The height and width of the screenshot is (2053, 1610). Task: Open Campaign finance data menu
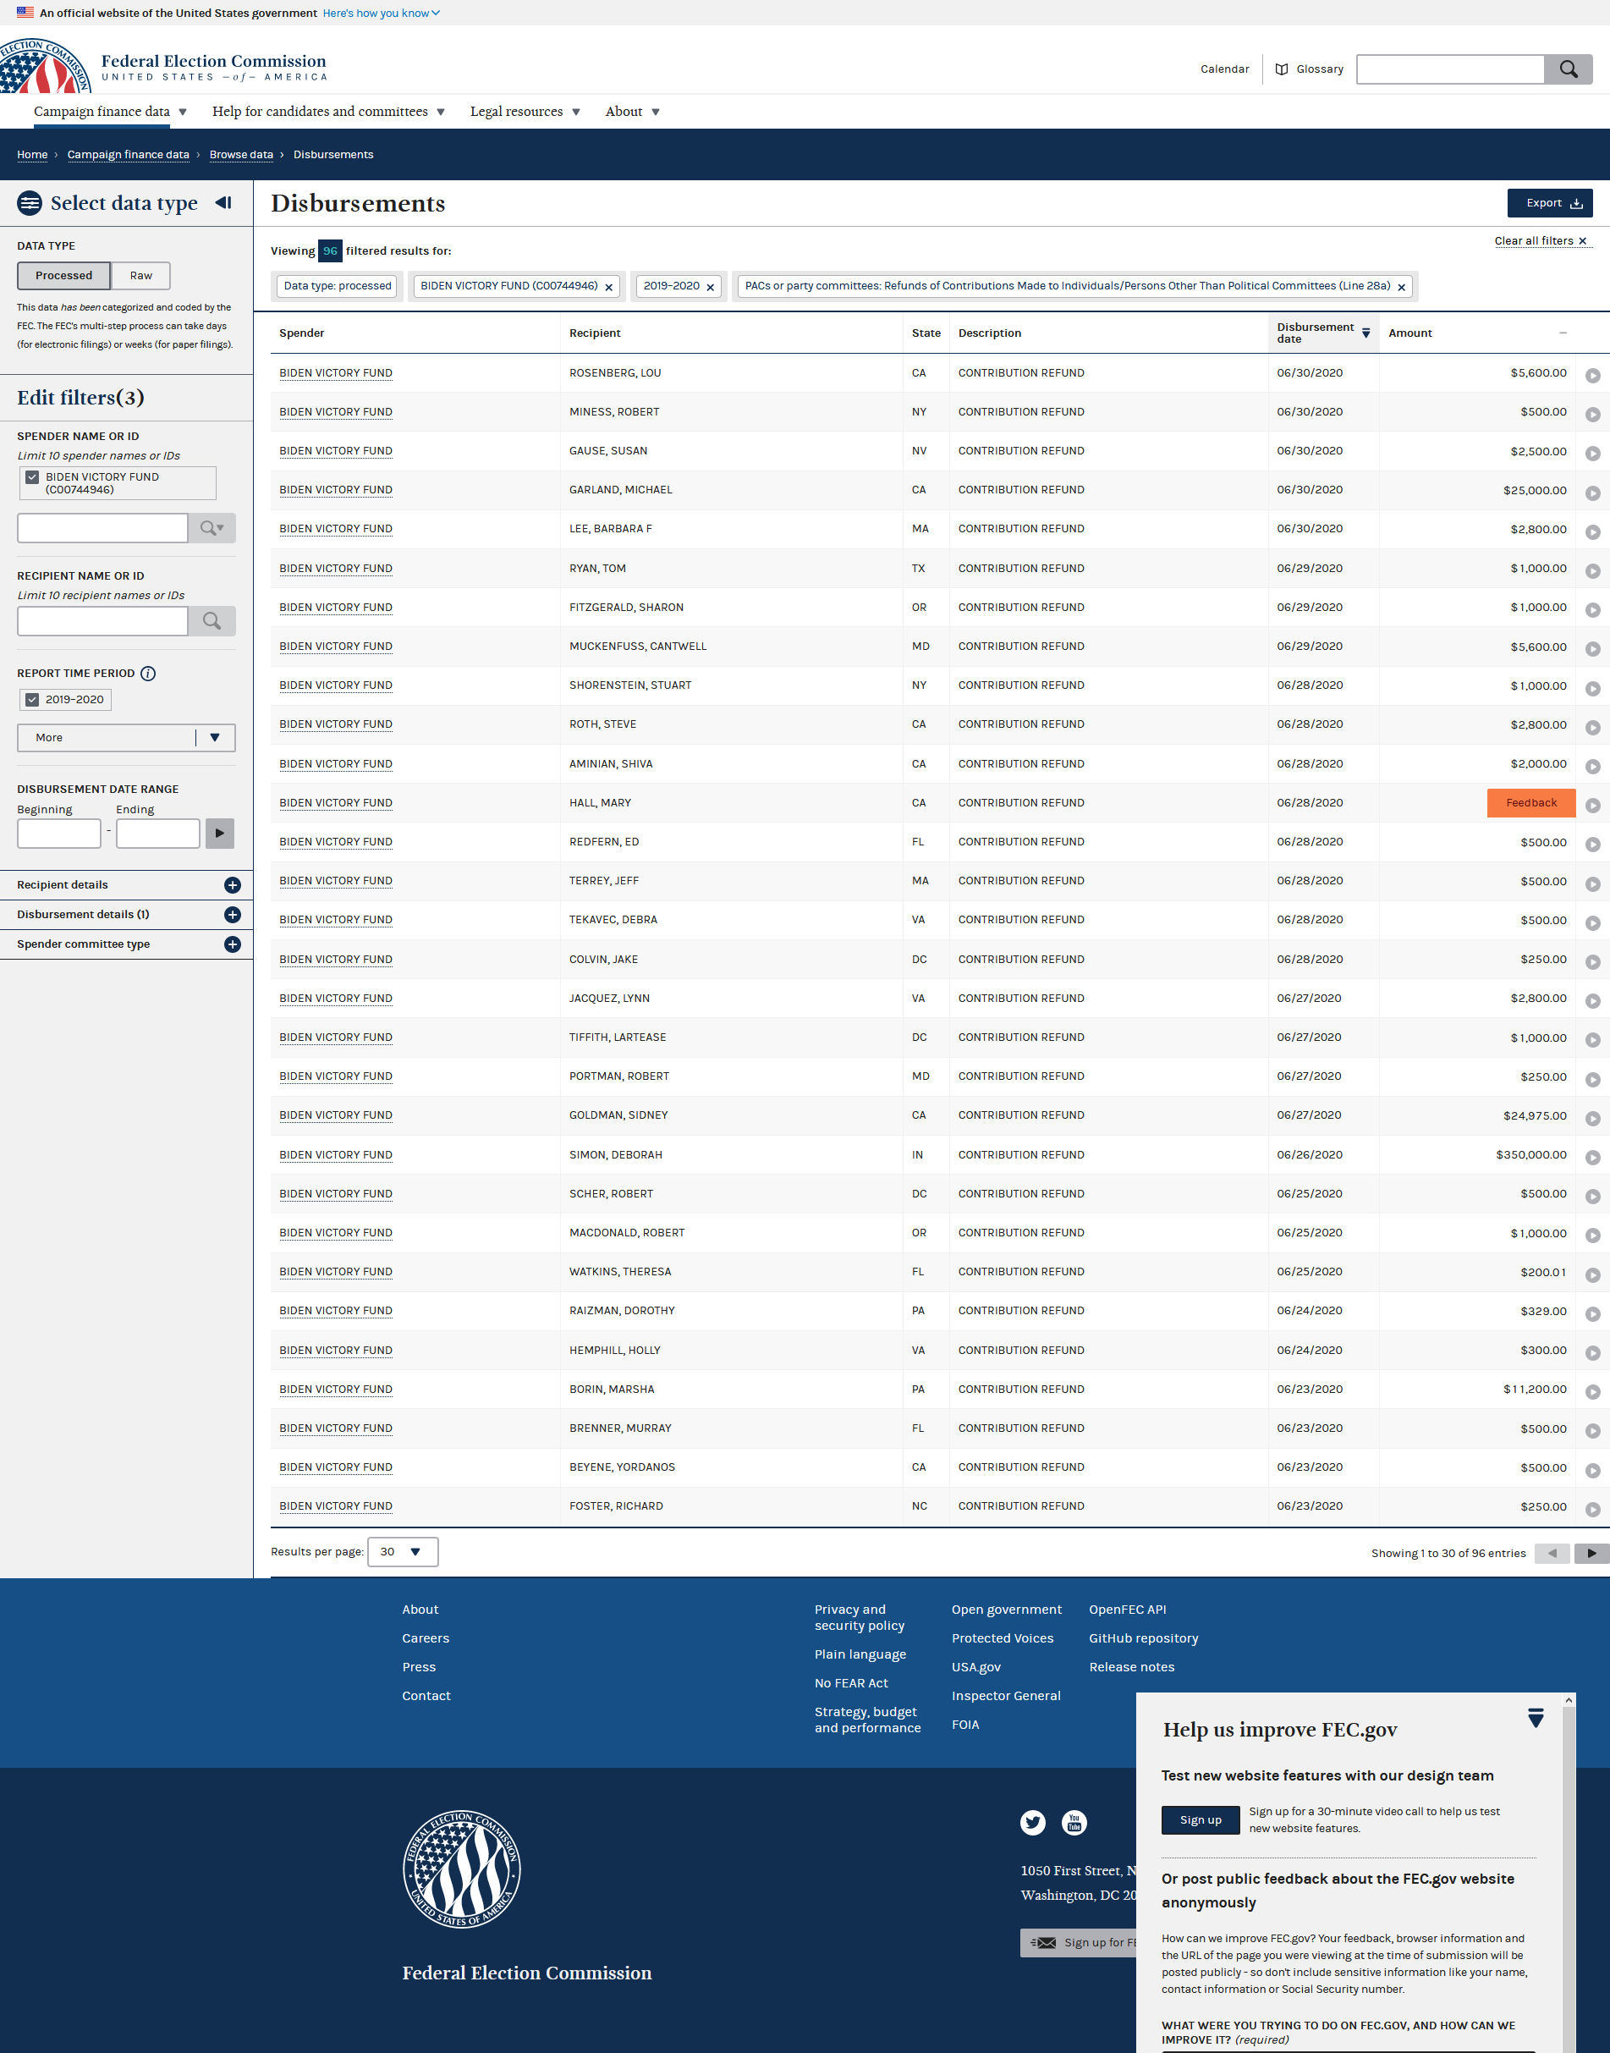coord(110,111)
